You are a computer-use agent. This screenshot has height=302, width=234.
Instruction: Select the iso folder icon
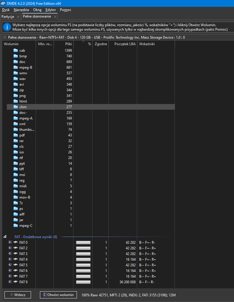16,152
